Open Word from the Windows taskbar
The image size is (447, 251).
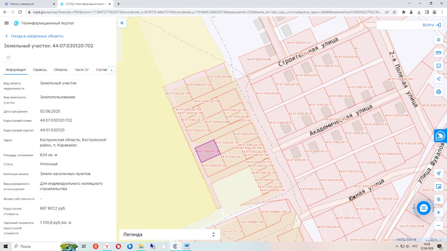(x=186, y=246)
